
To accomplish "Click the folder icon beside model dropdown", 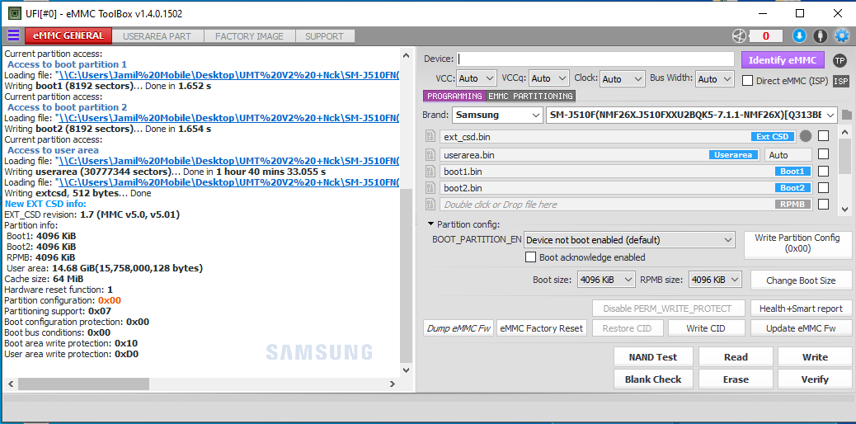I will coord(847,115).
